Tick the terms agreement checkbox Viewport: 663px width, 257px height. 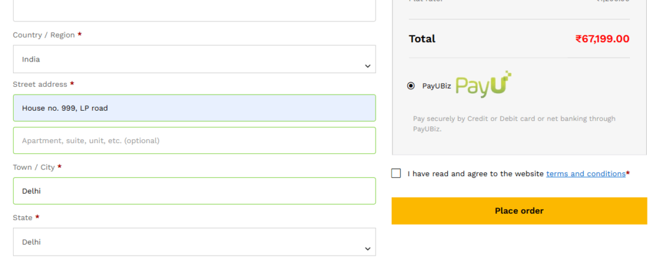click(x=396, y=173)
